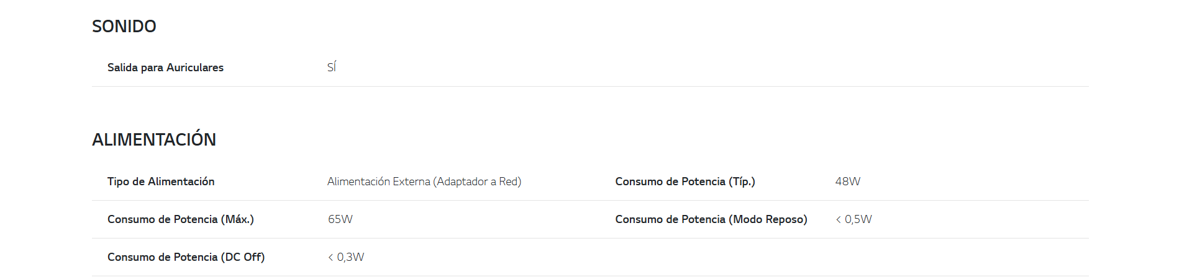Image resolution: width=1179 pixels, height=280 pixels.
Task: Click the SÍ value for headphone output
Action: 332,67
